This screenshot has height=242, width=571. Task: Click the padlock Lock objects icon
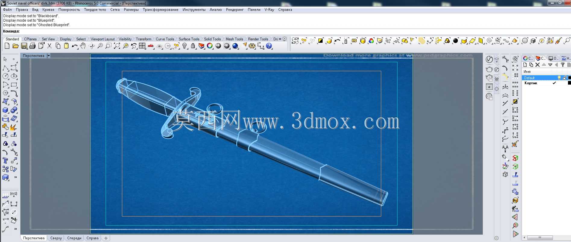coord(193,46)
